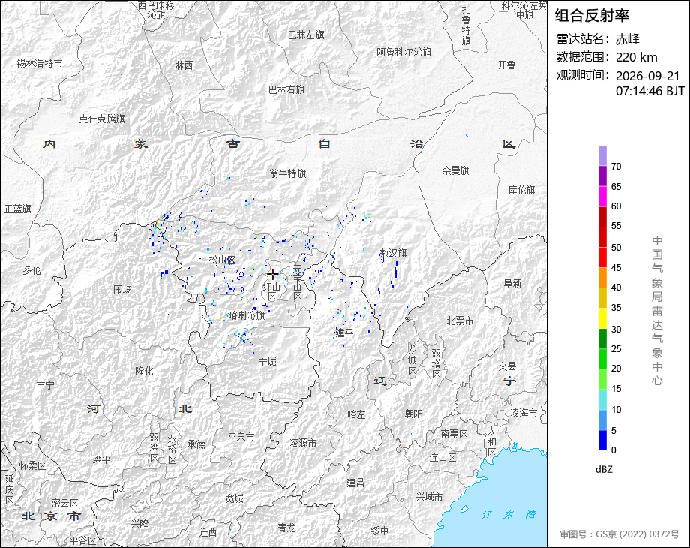Click the radar station cross marker
This screenshot has height=548, width=690.
pyautogui.click(x=272, y=275)
